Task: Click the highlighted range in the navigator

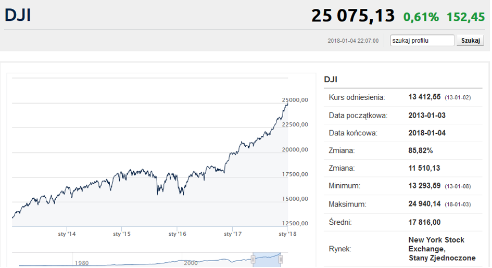Action: [x=267, y=260]
